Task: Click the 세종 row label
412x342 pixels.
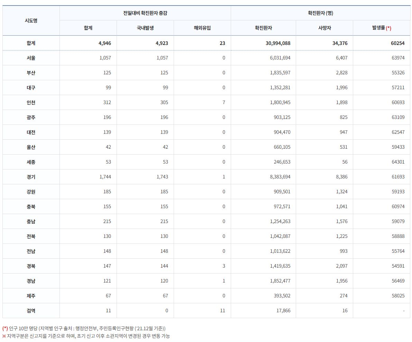Action: tap(31, 162)
